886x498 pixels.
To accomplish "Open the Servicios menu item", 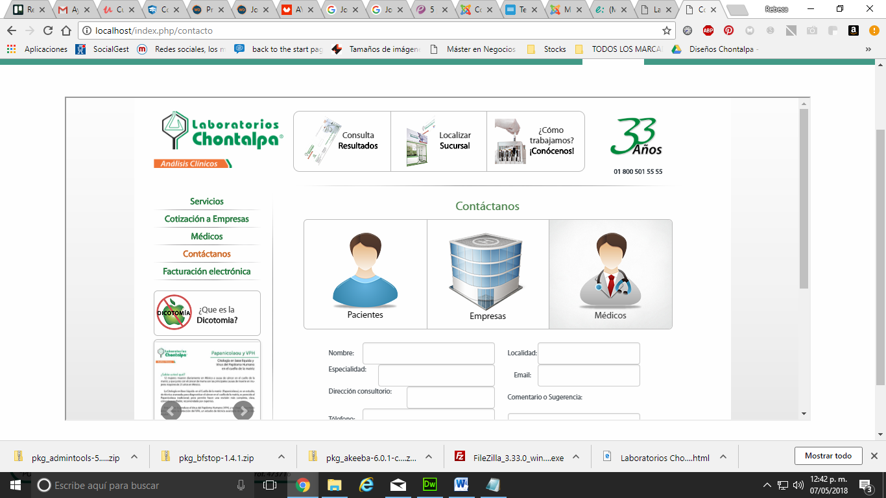I will (206, 202).
